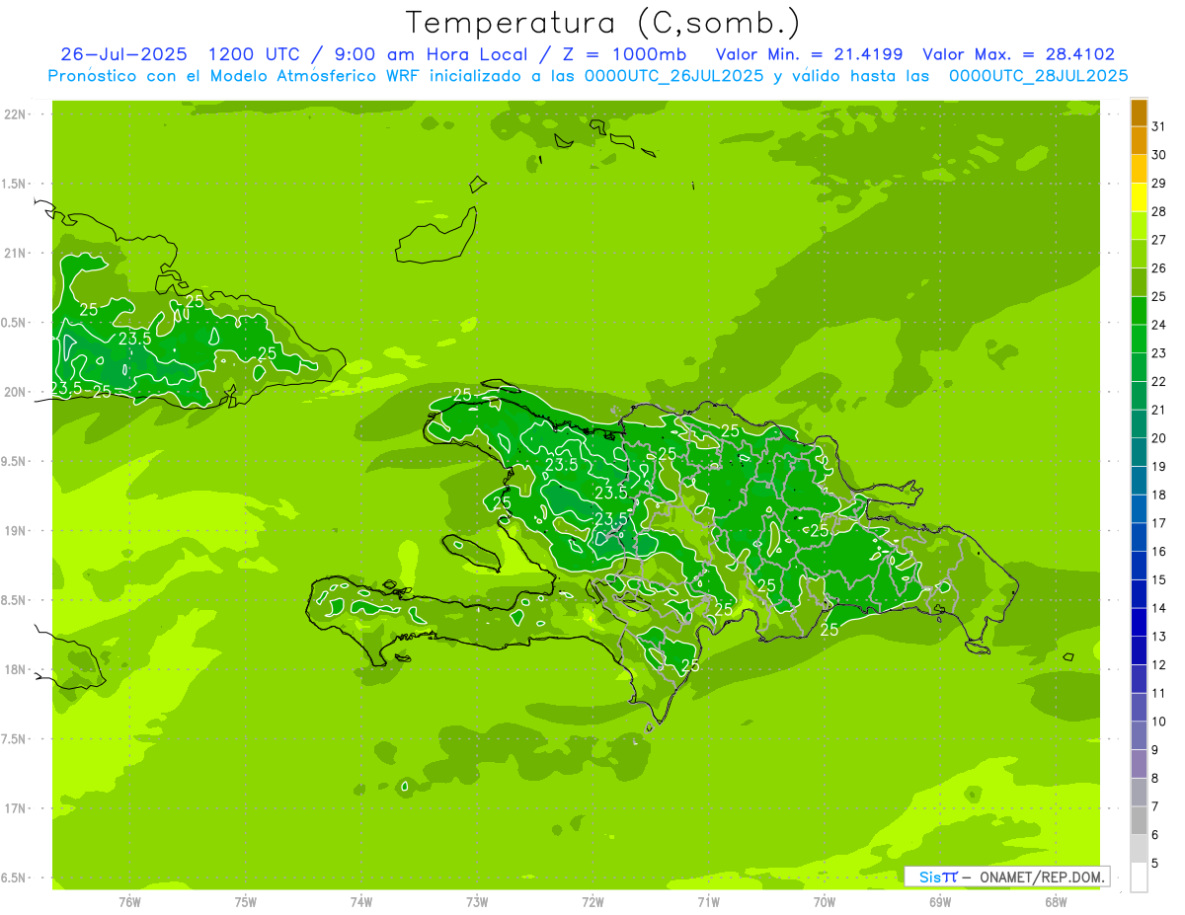Click the 17N latitude axis label
Screen dimensions: 1185x915
tap(15, 808)
